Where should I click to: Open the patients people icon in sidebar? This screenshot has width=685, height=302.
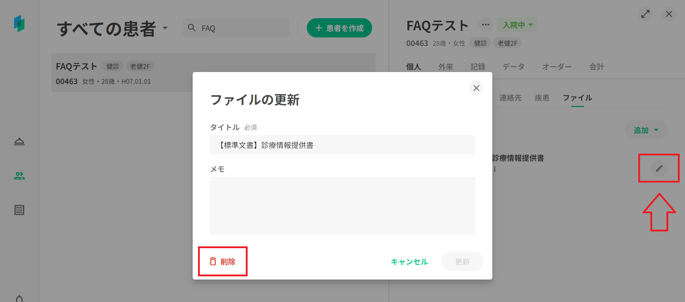[19, 176]
